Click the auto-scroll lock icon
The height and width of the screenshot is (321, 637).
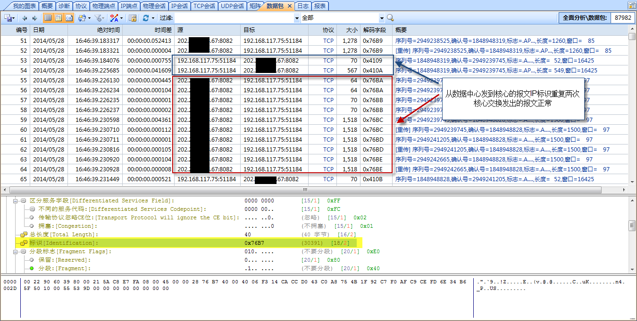coord(133,18)
